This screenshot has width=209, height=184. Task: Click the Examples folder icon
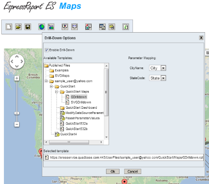point(52,70)
